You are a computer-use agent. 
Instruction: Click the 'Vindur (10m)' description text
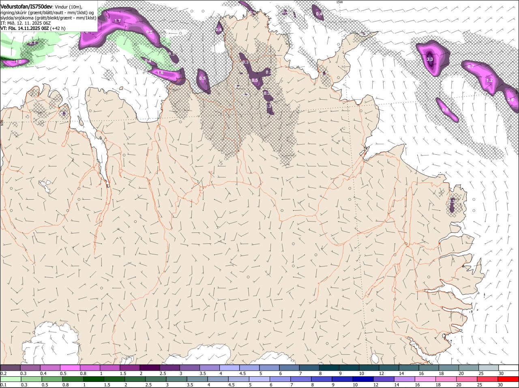68,7
